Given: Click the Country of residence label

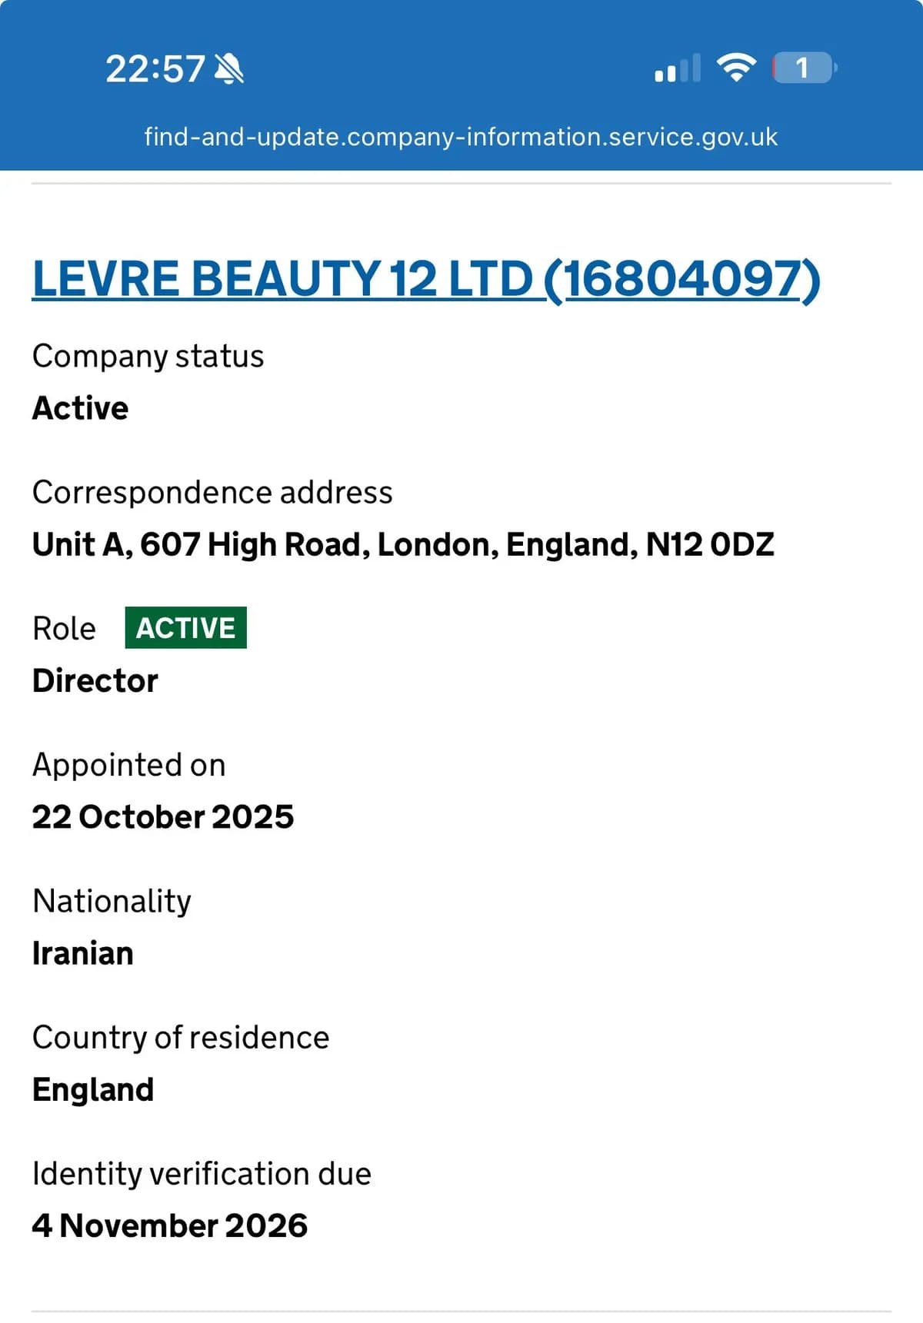Looking at the screenshot, I should (x=181, y=1037).
